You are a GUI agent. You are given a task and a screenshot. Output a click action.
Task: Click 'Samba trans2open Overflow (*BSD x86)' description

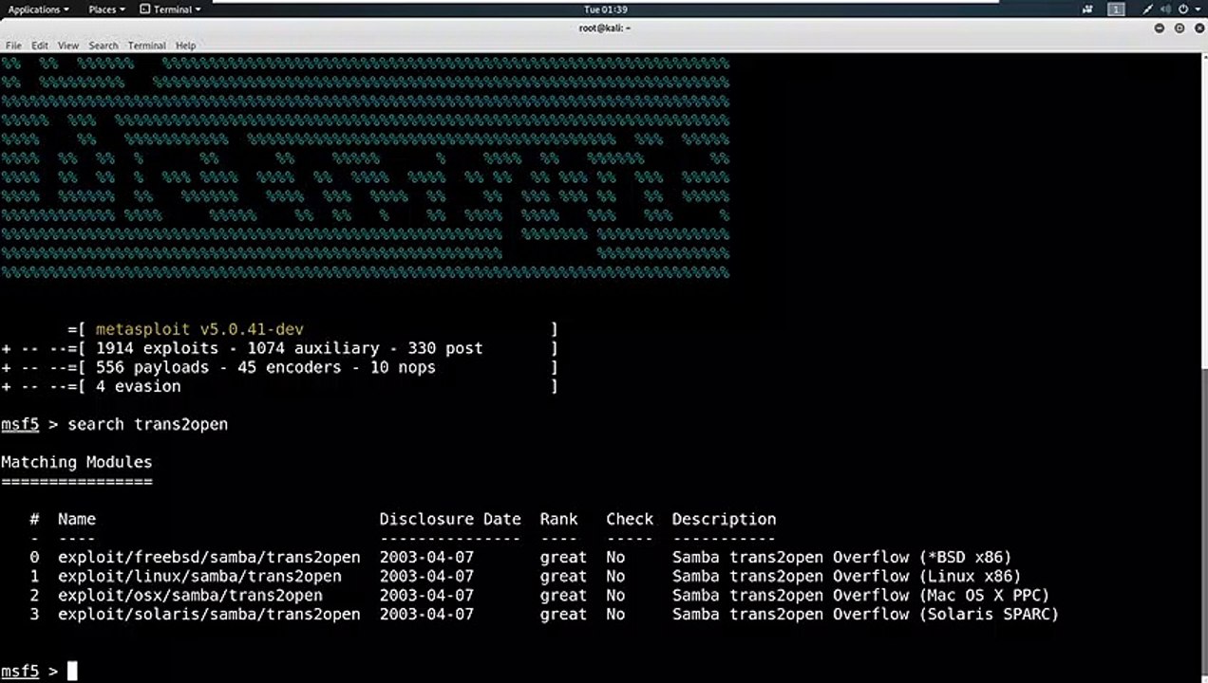pyautogui.click(x=842, y=557)
